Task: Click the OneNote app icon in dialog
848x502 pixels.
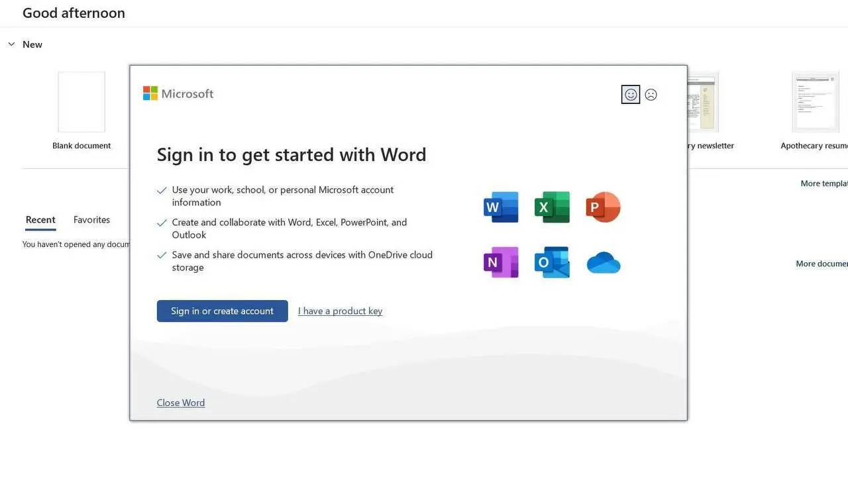Action: coord(501,262)
